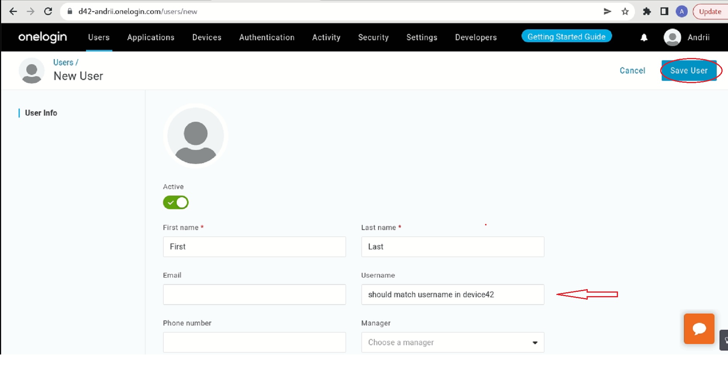Toggle the Active user switch
Screen dimensions: 728x368
pos(176,203)
